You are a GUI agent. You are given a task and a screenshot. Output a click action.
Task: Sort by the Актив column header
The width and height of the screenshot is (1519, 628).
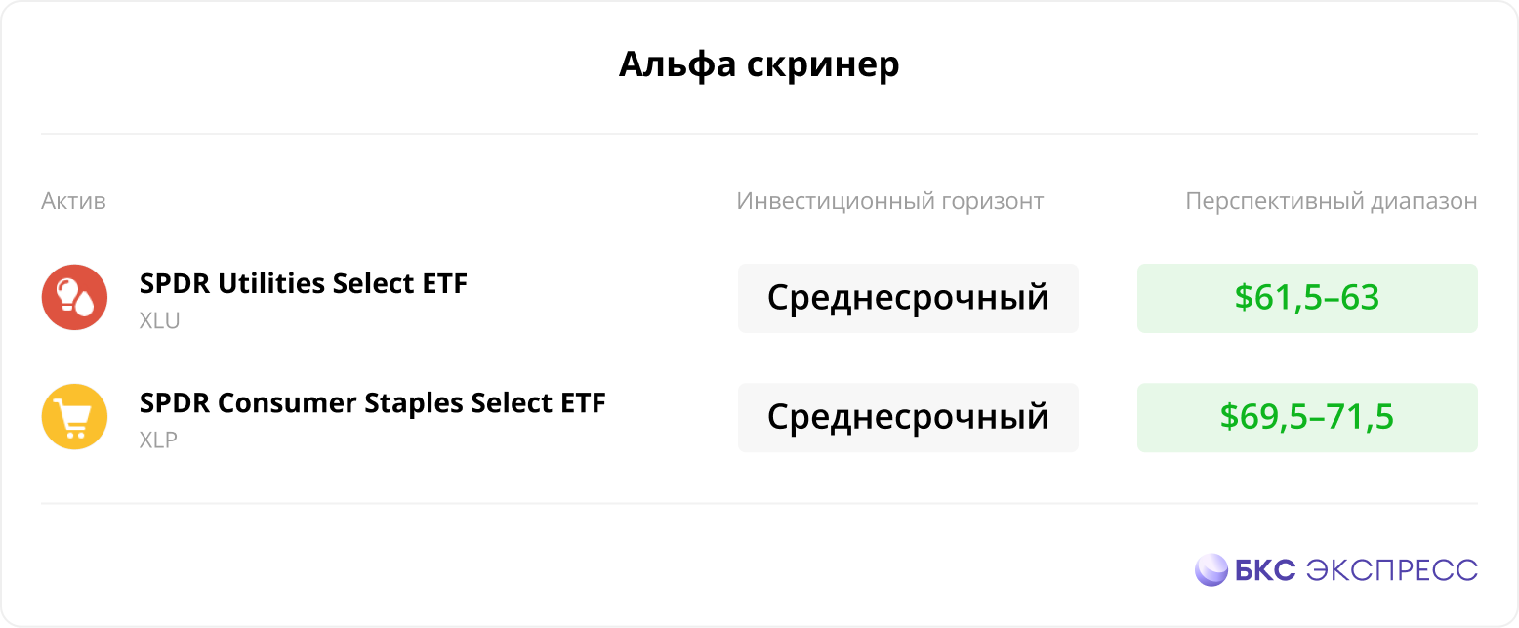(x=73, y=201)
